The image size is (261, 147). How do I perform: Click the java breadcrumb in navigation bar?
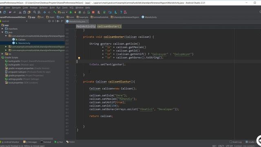(x=60, y=17)
